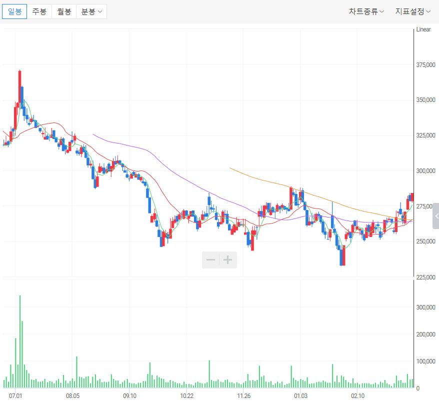Click the 250,000 price axis label
439x402 pixels.
pyautogui.click(x=425, y=241)
